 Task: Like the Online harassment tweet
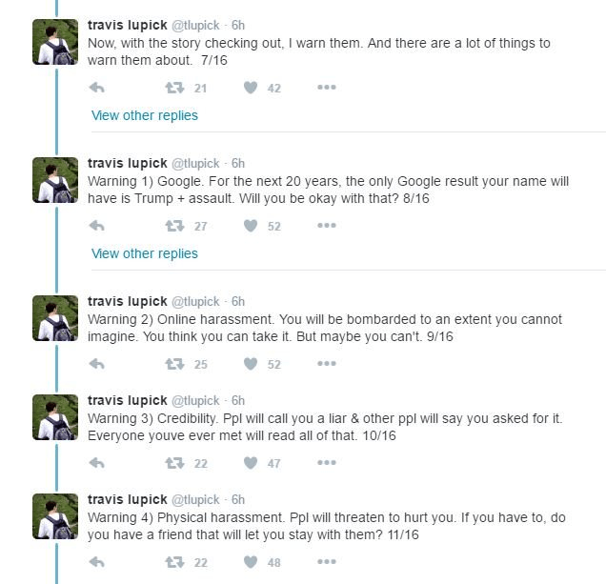pos(251,364)
